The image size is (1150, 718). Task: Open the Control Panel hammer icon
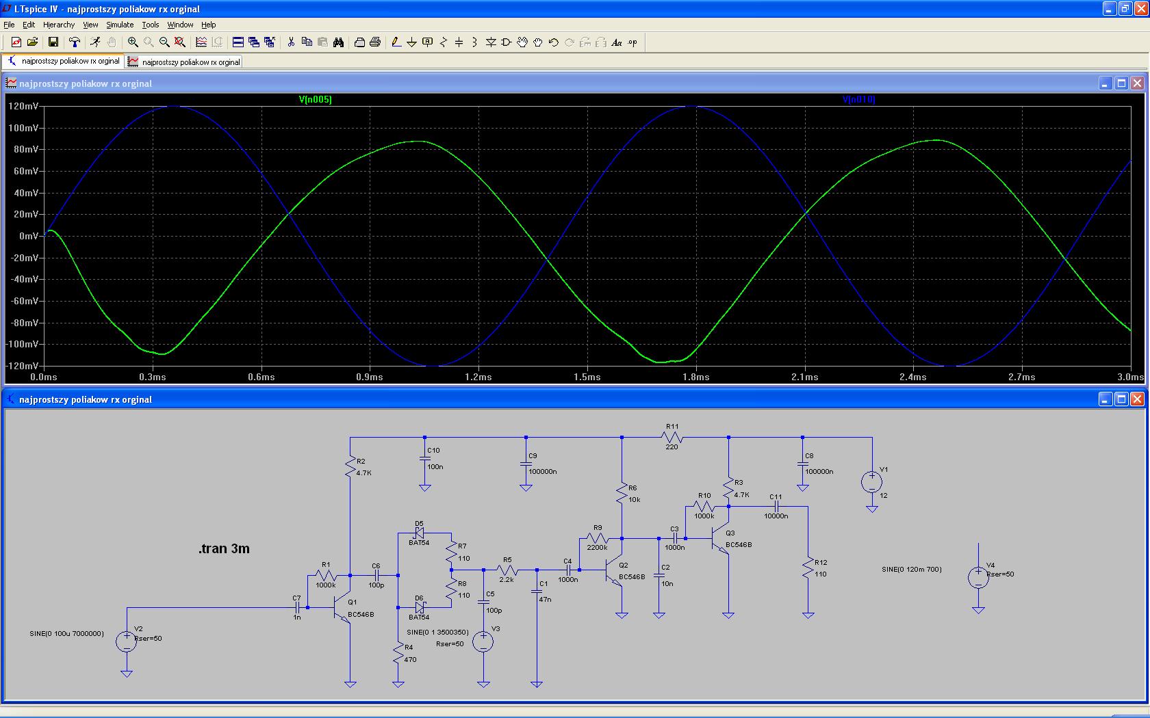point(75,42)
